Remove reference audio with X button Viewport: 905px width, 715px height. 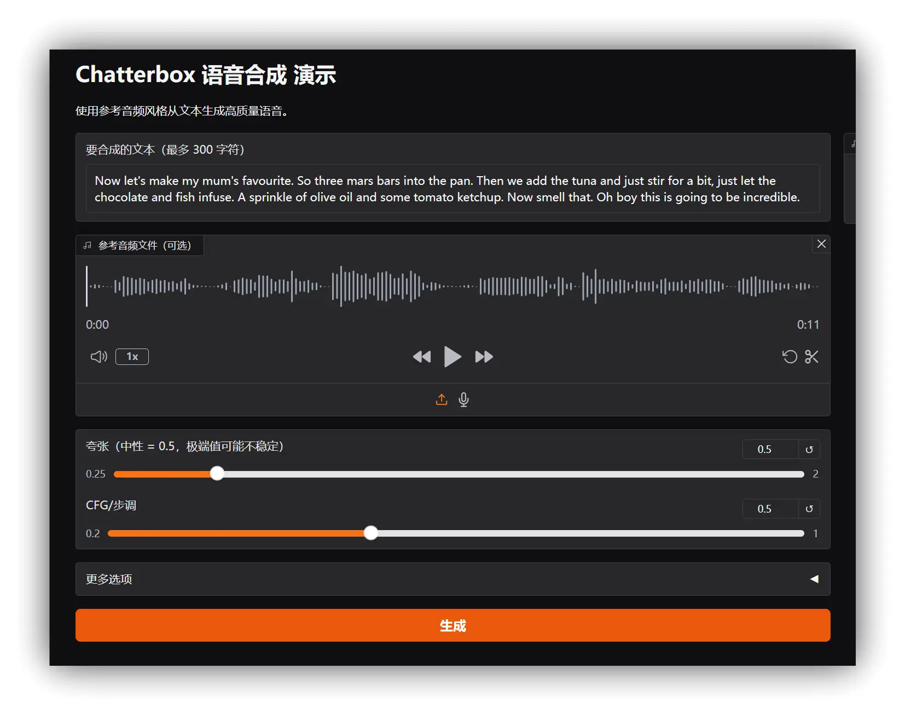pos(821,244)
